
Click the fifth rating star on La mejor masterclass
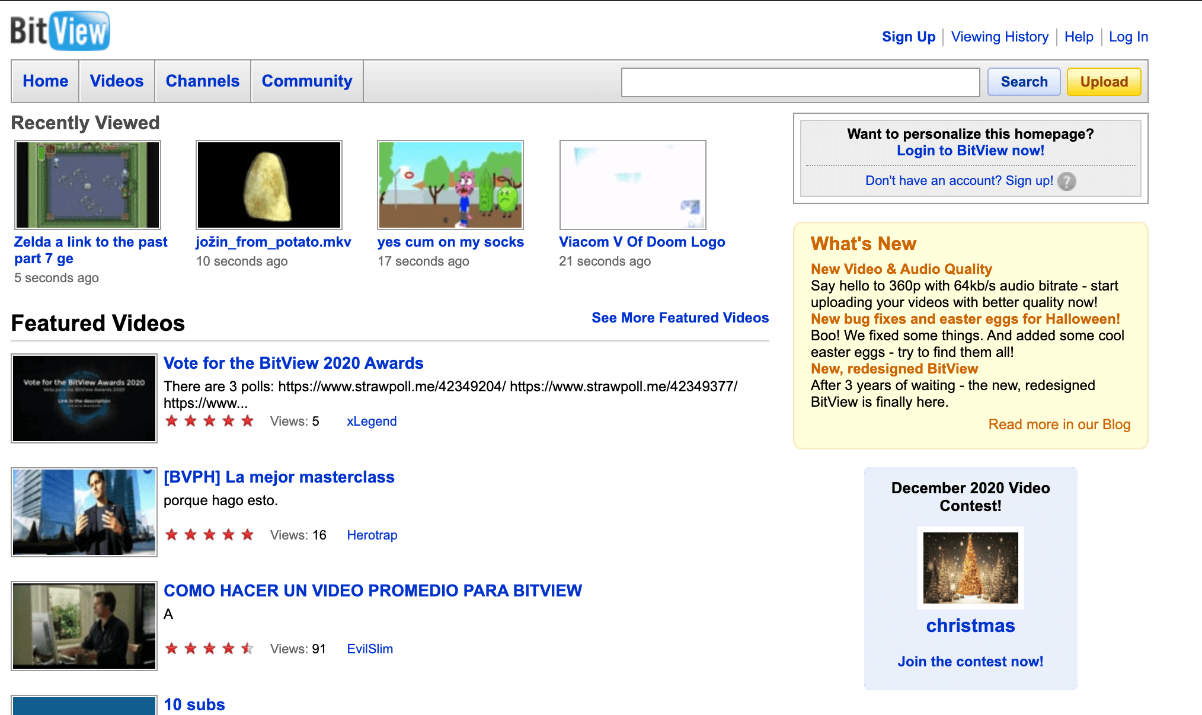[247, 534]
